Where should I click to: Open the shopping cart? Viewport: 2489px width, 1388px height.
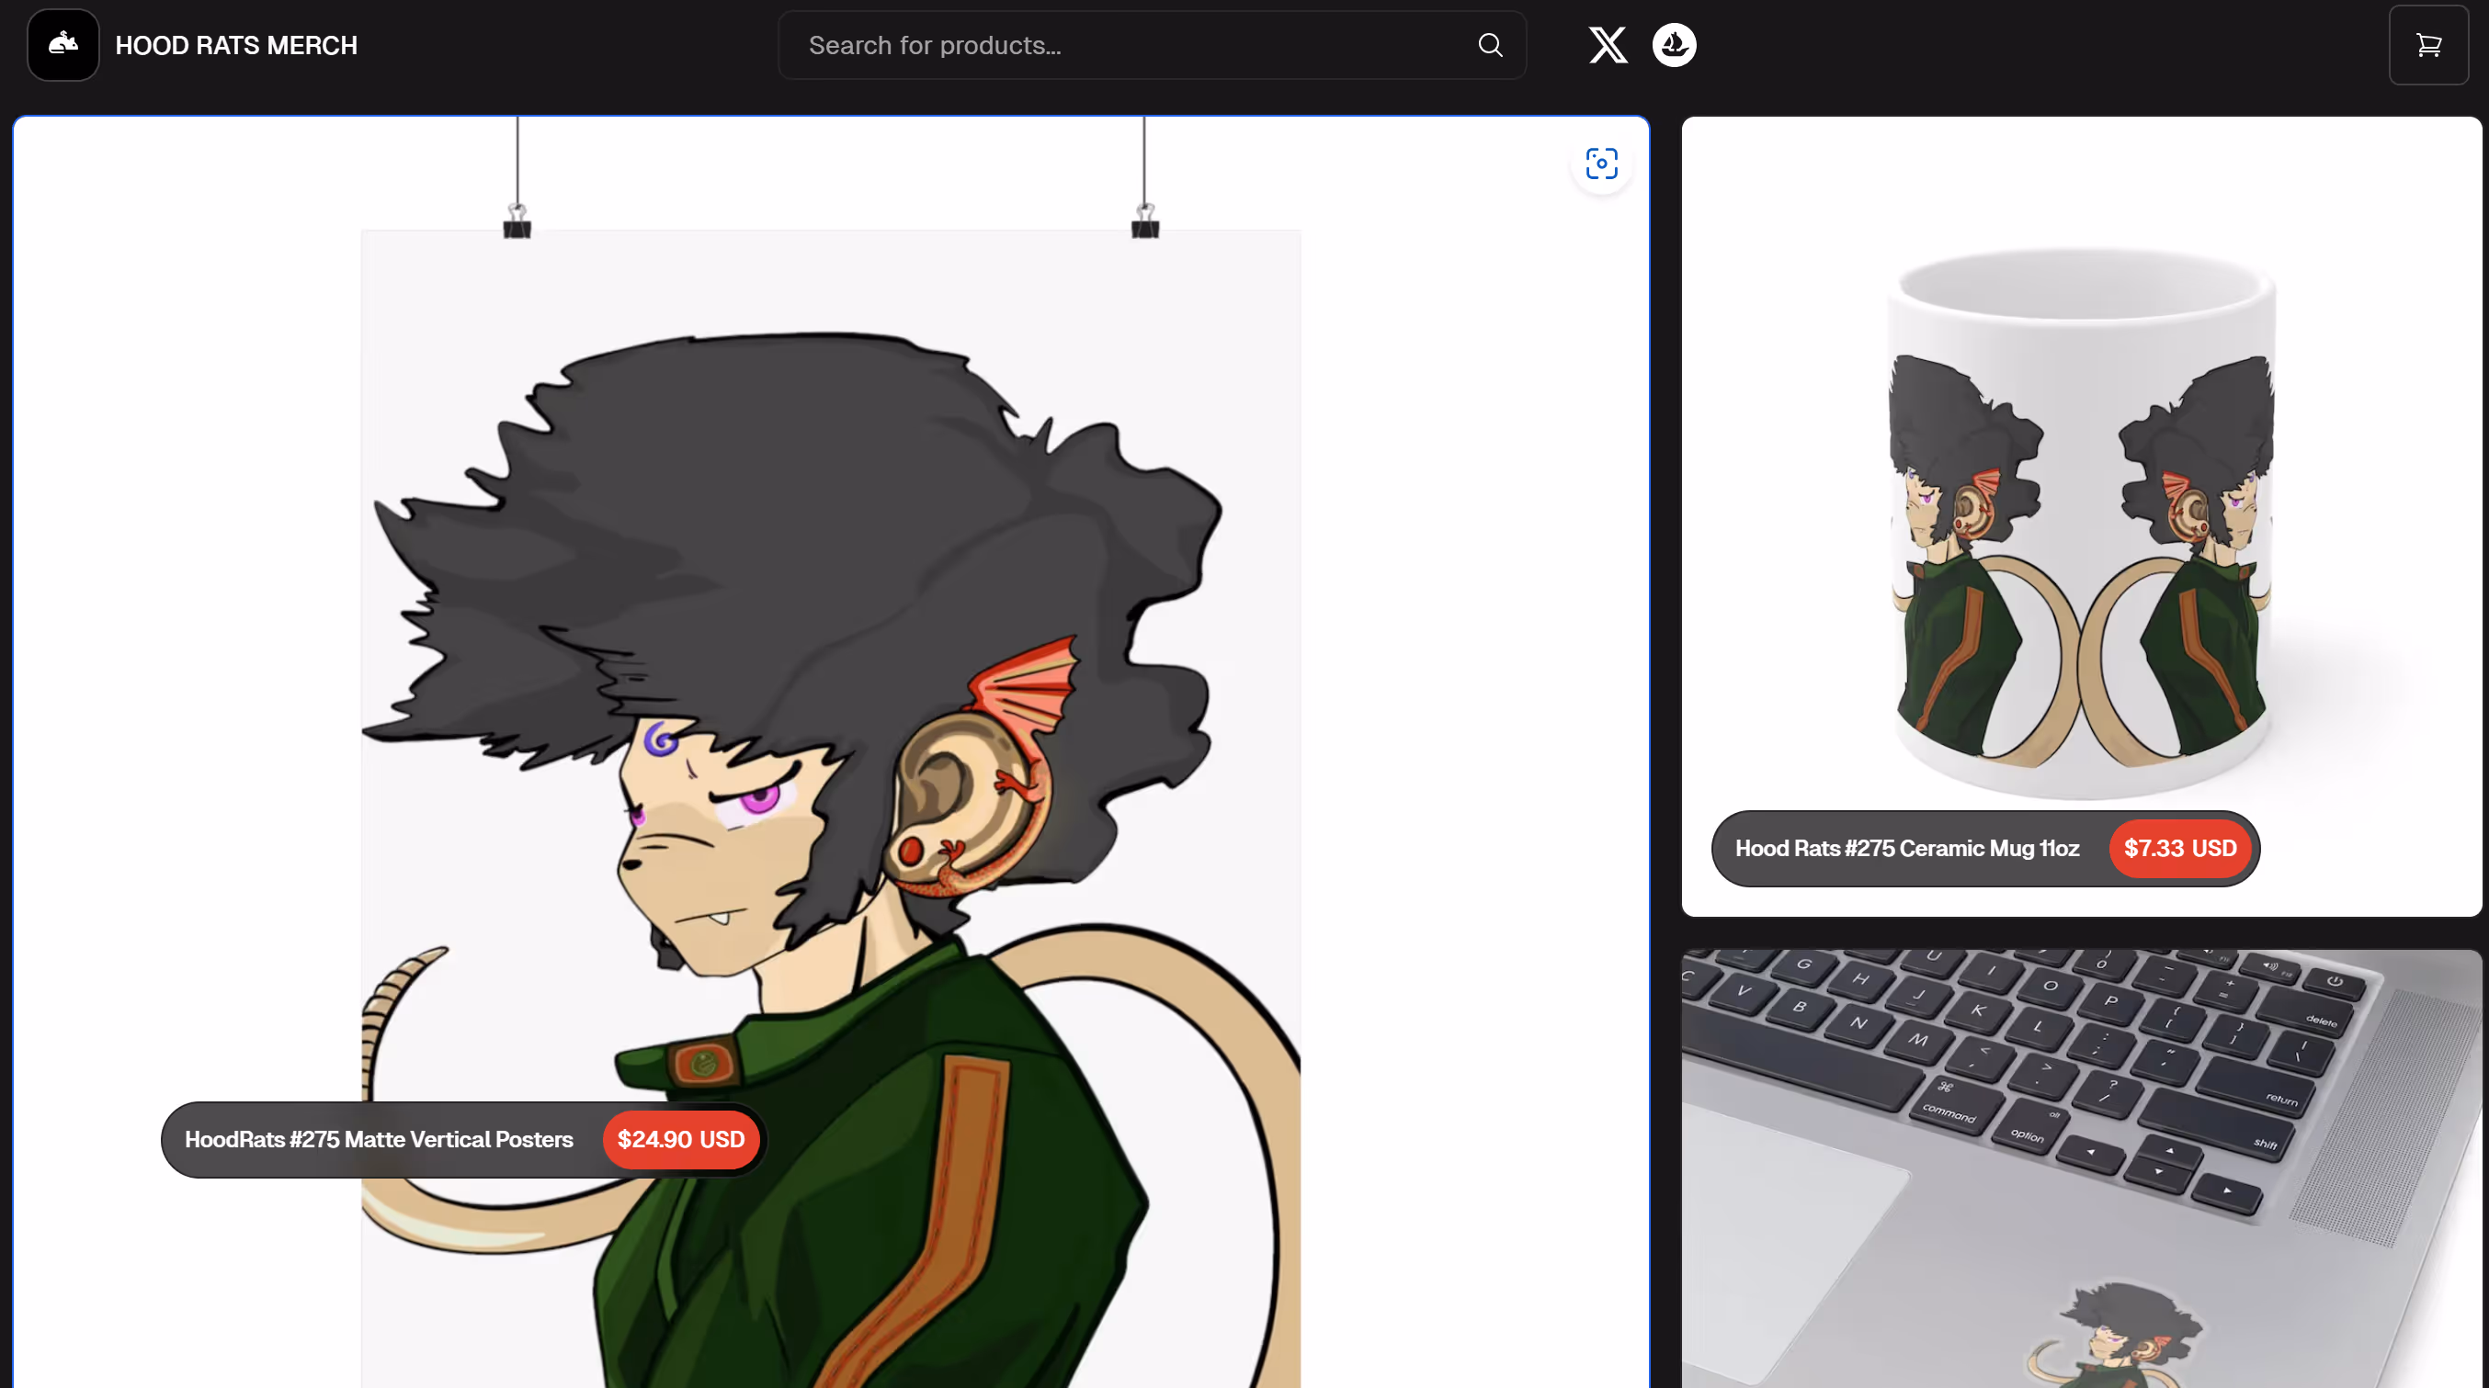click(2428, 44)
